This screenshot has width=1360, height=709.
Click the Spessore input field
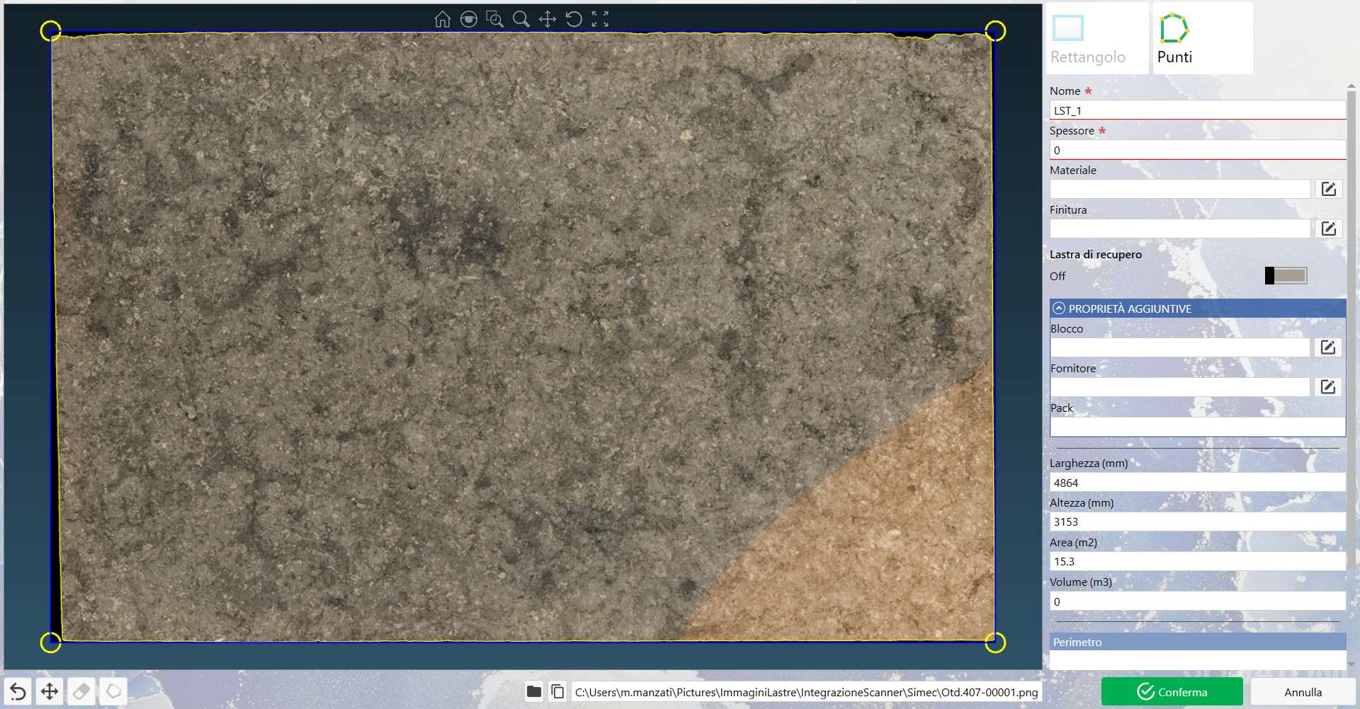tap(1197, 150)
